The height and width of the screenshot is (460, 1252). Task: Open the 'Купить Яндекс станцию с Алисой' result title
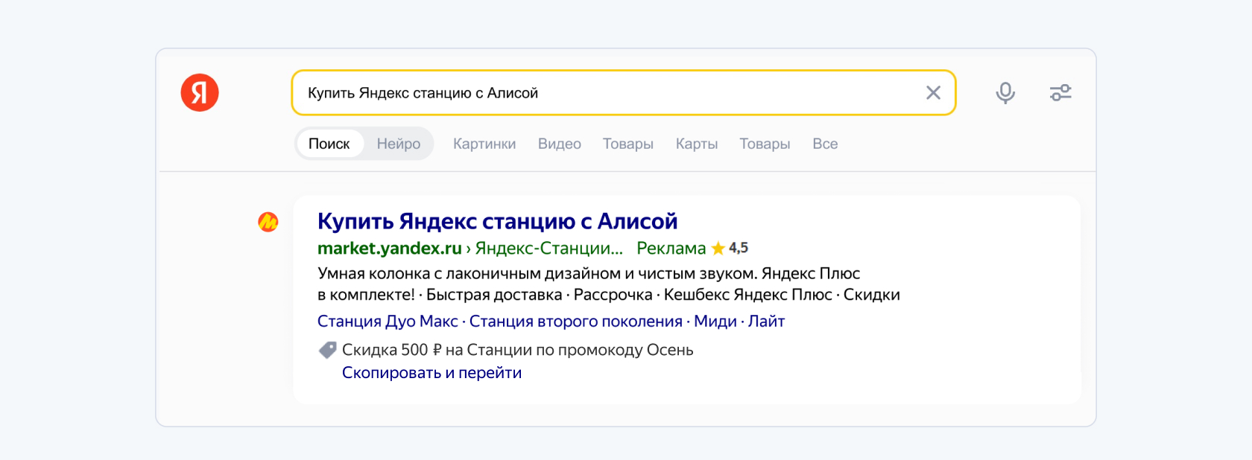(x=497, y=221)
